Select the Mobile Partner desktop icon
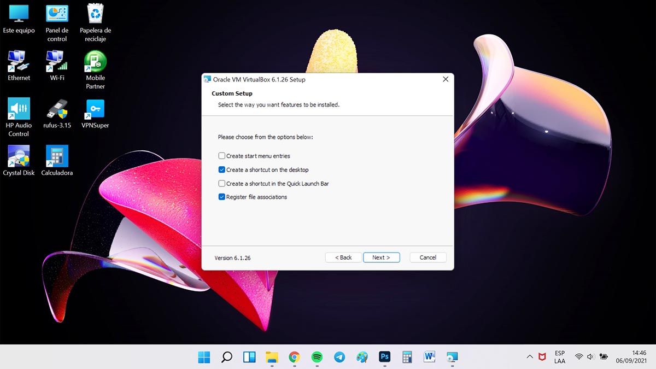The width and height of the screenshot is (656, 369). pyautogui.click(x=95, y=62)
